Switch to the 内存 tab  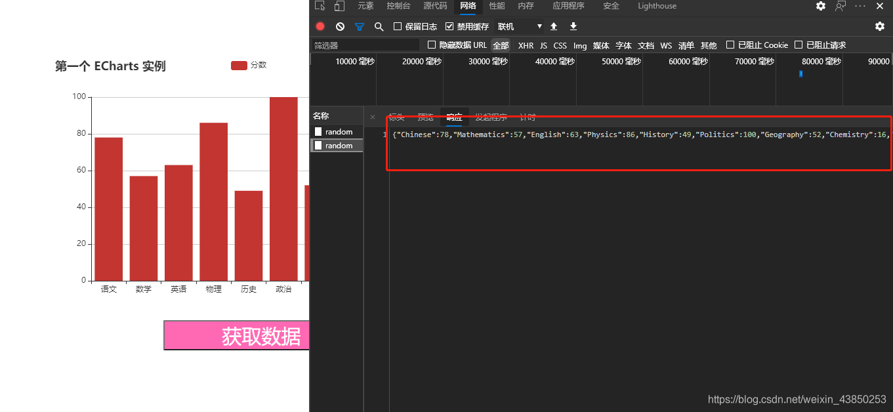pos(526,6)
